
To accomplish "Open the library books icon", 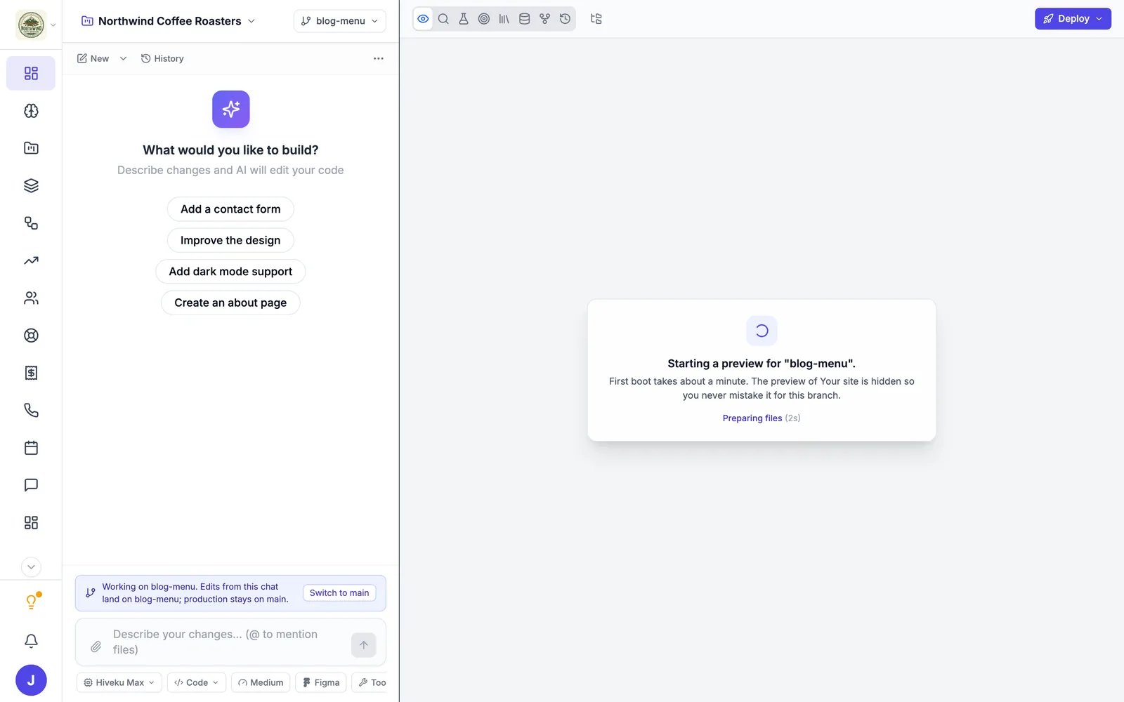I will 504,19.
